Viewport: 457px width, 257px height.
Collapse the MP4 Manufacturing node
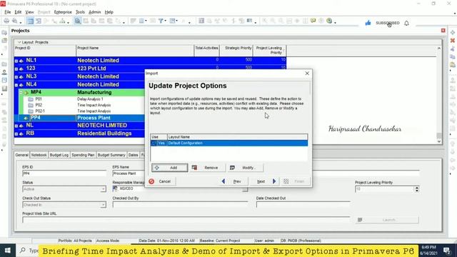(x=21, y=92)
